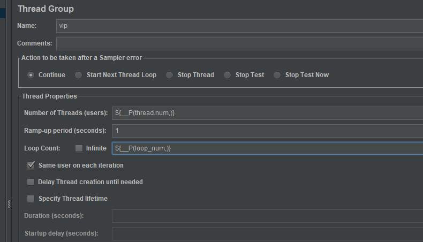The height and width of the screenshot is (242, 423).
Task: Click the Thread Group heading text
Action: tap(46, 9)
